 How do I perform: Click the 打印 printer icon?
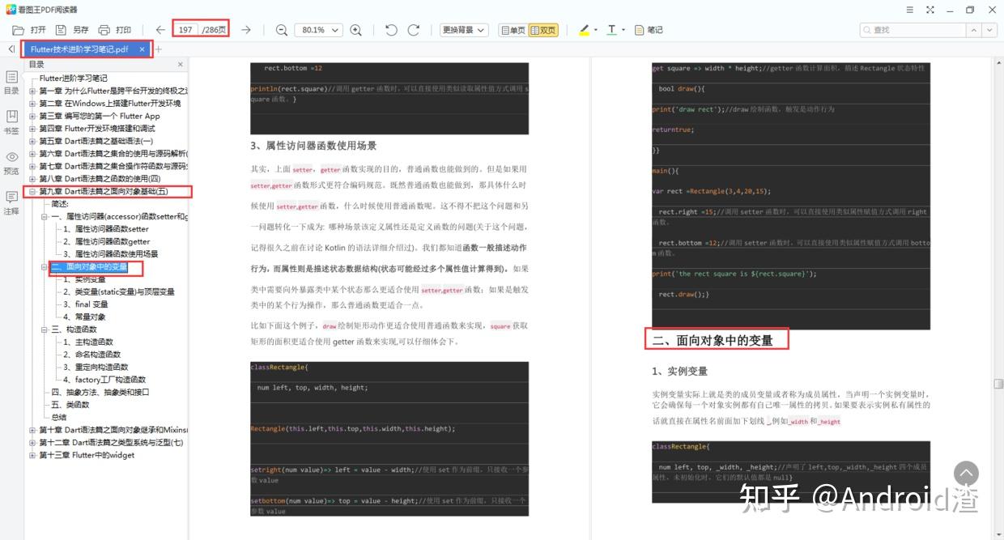click(104, 30)
